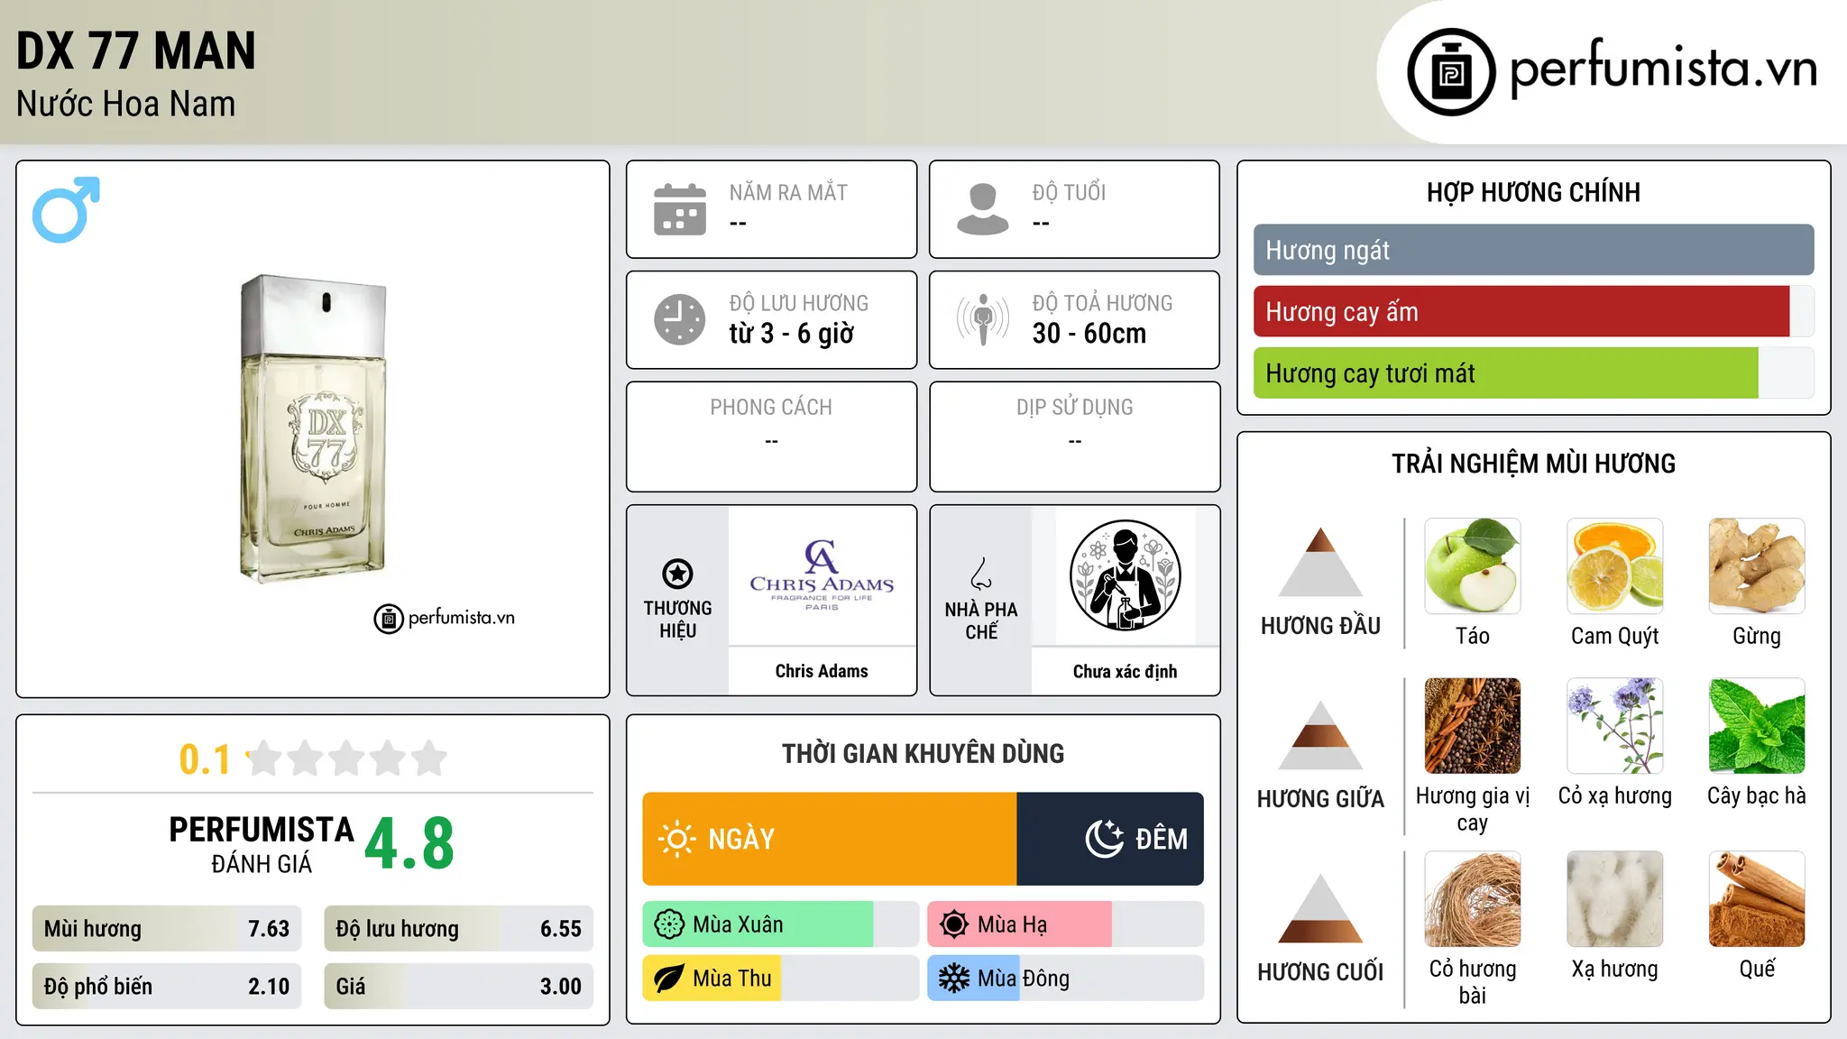Click the flower icon for Mùa Xuân
Screen dimensions: 1847x1039
tap(669, 924)
